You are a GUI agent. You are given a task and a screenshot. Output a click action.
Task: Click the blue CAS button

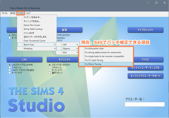pyautogui.click(x=24, y=60)
